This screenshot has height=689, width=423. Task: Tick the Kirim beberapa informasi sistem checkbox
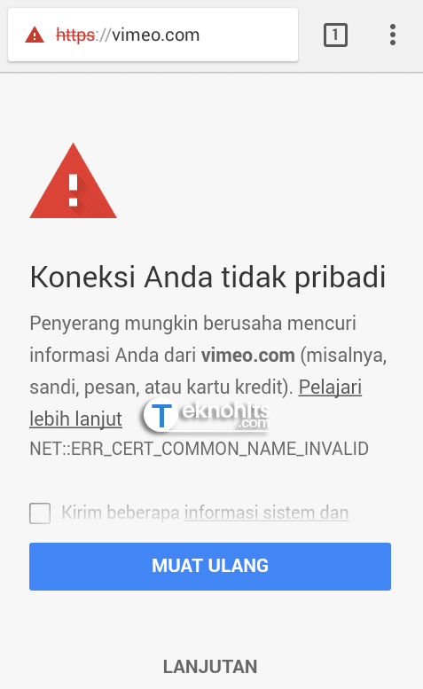(x=40, y=513)
